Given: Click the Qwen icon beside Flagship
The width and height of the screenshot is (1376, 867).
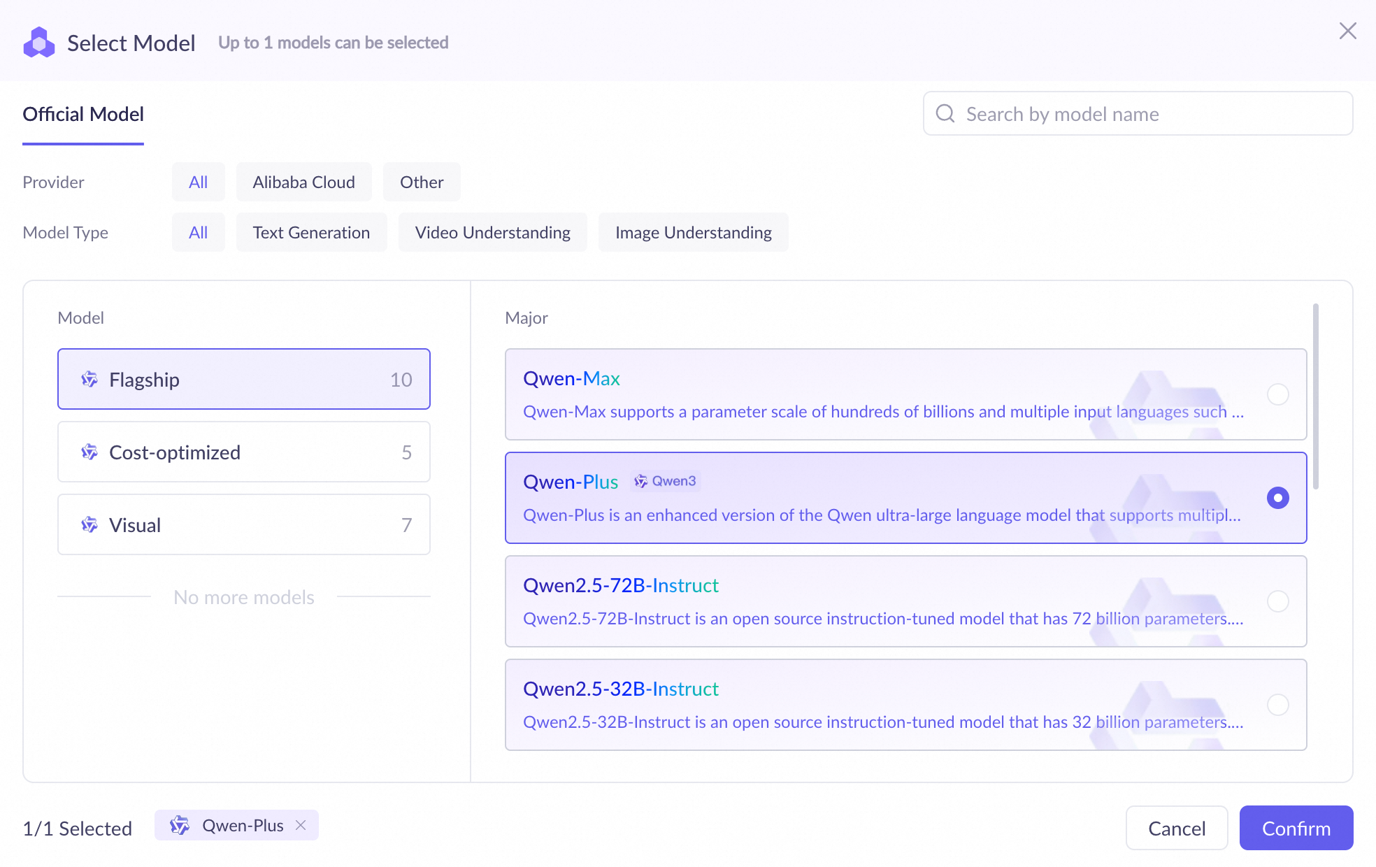Looking at the screenshot, I should pos(89,380).
